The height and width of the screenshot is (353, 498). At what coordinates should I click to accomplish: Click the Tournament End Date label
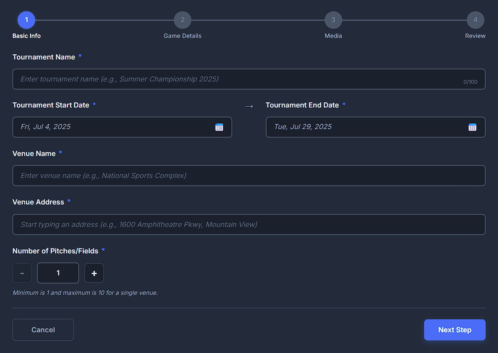pyautogui.click(x=302, y=105)
